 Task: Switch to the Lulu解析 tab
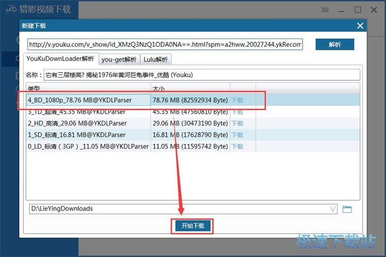coord(156,59)
